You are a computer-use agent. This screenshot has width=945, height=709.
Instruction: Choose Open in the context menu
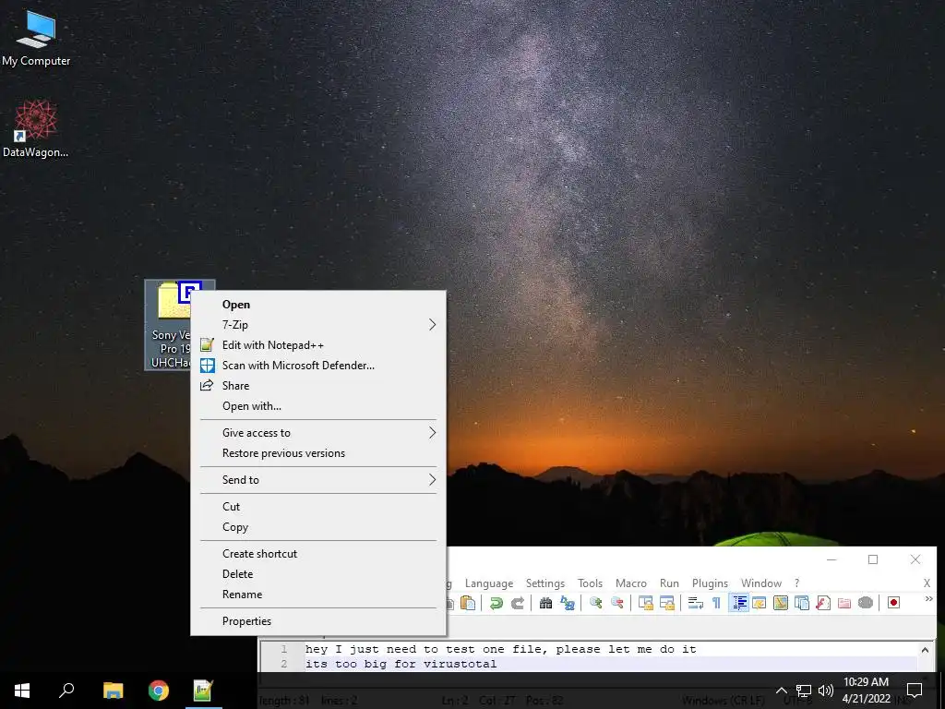coord(318,305)
